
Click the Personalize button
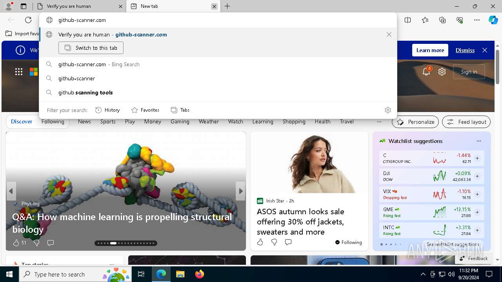(415, 122)
